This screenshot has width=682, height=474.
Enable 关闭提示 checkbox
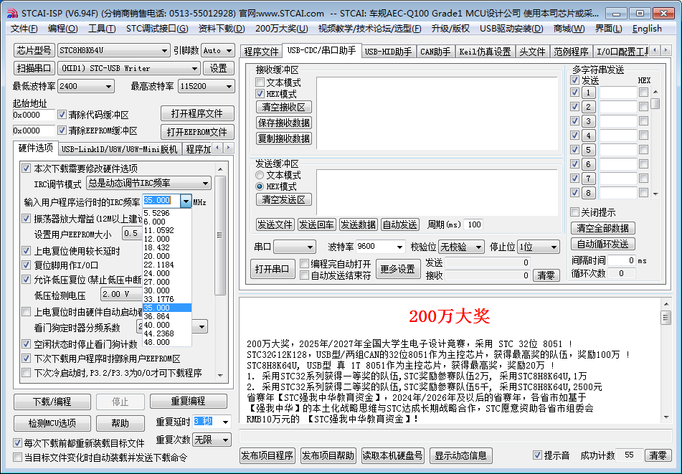(x=574, y=212)
